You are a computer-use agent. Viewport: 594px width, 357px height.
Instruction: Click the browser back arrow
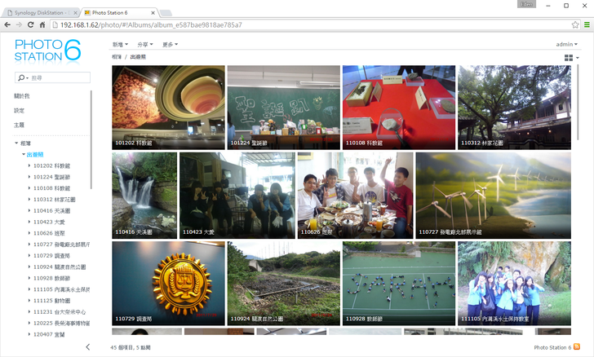pos(7,25)
